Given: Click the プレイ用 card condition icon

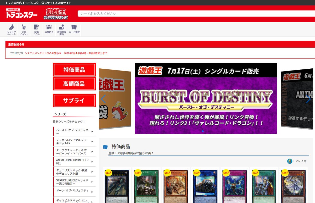Looking at the screenshot, I should [290, 161].
